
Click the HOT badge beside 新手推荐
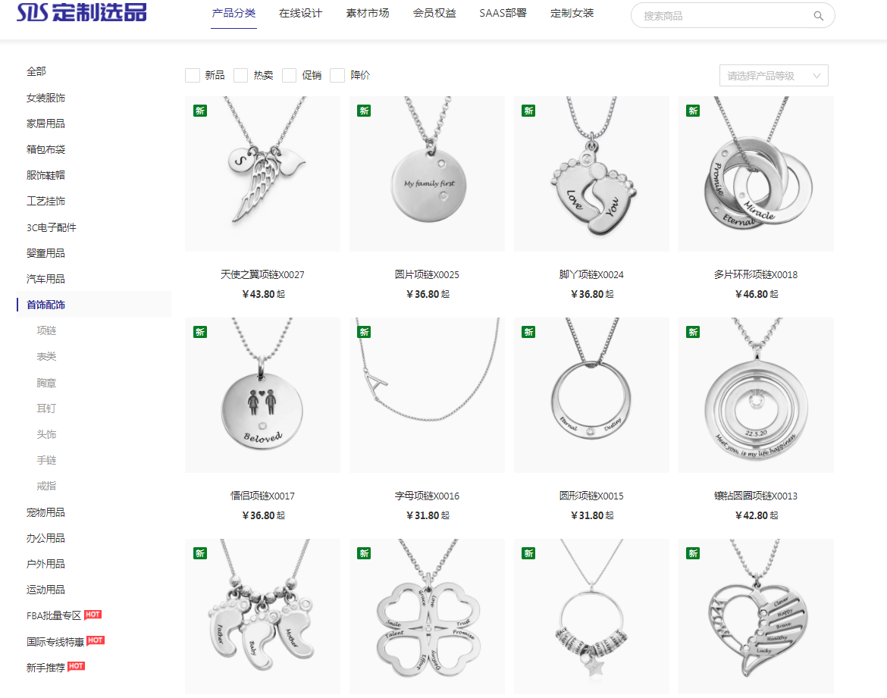click(x=77, y=665)
